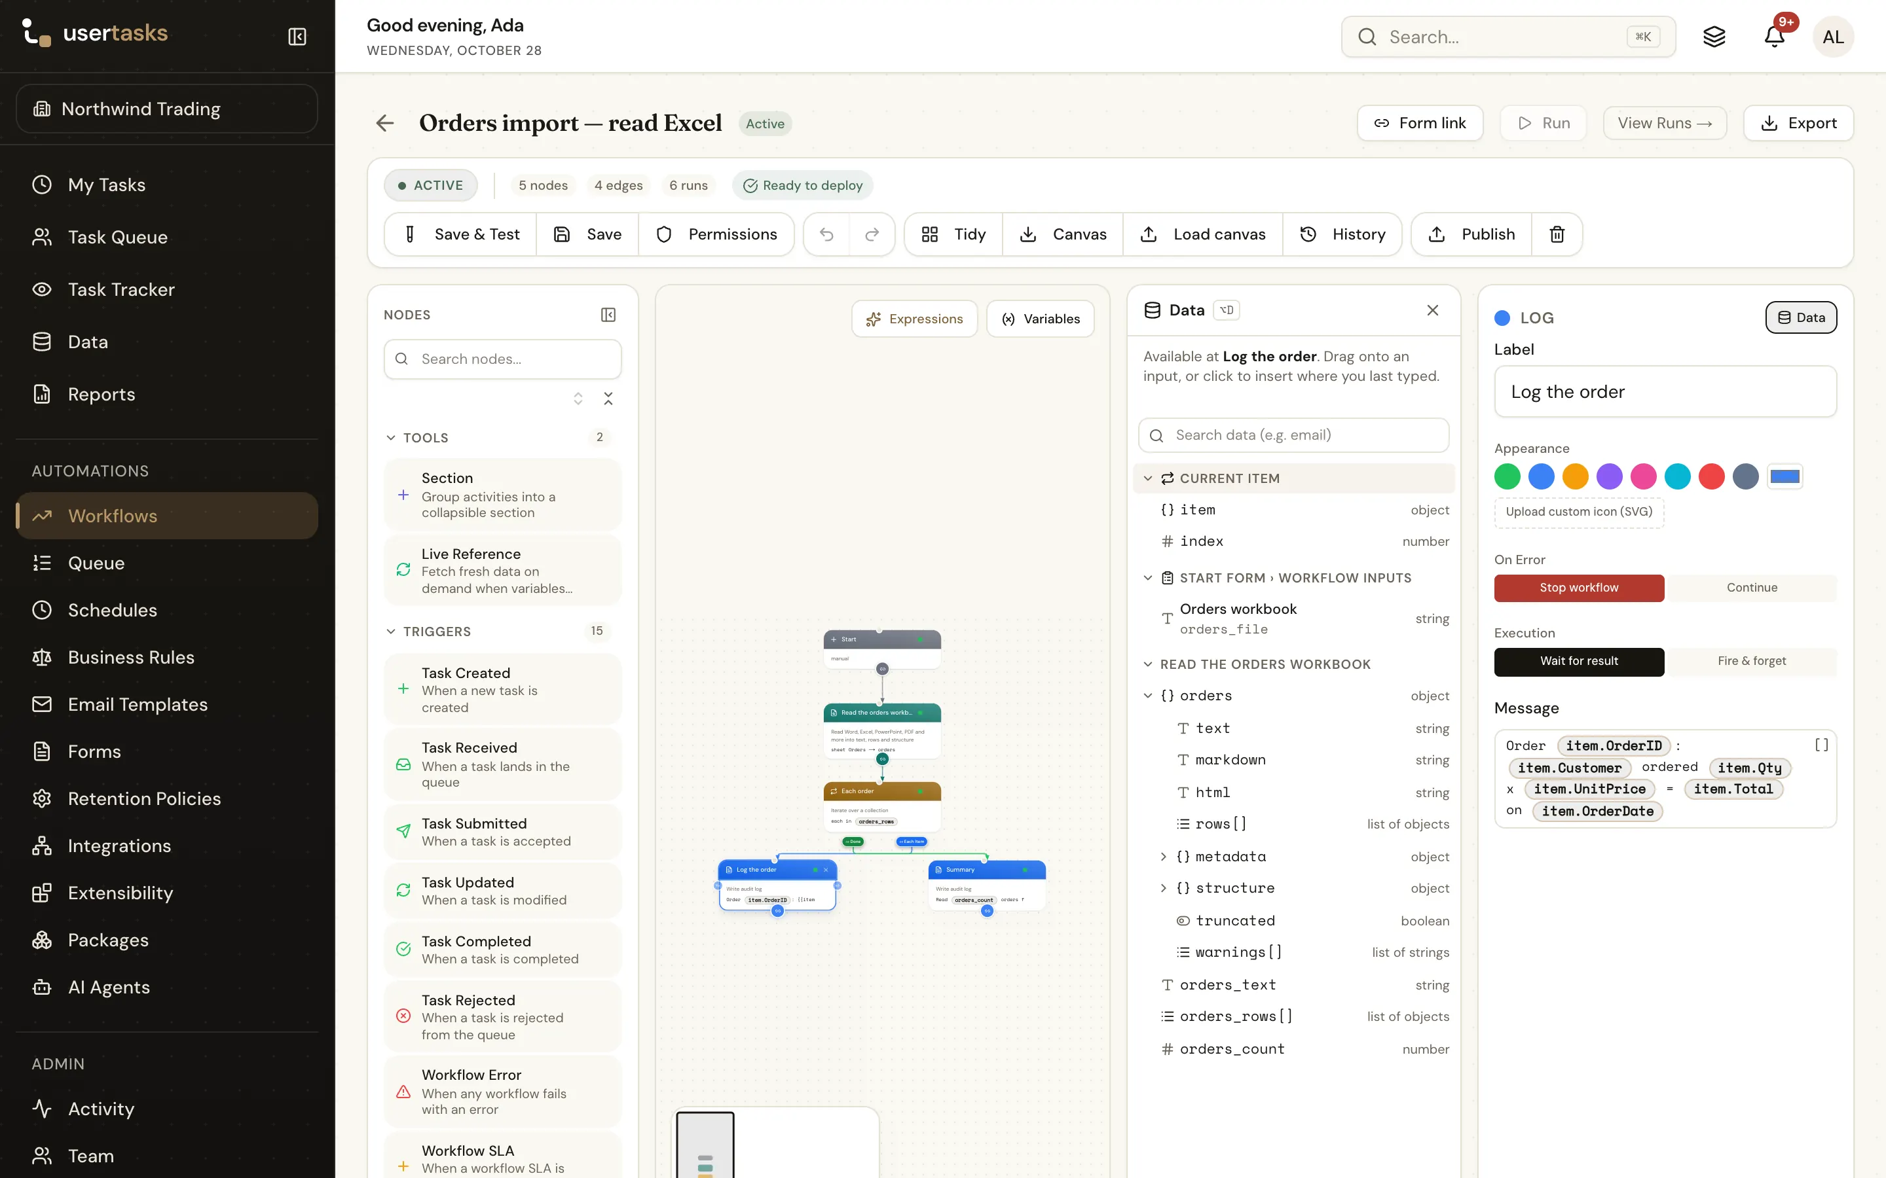
Task: Delete the workflow with the trash icon
Action: coord(1557,234)
